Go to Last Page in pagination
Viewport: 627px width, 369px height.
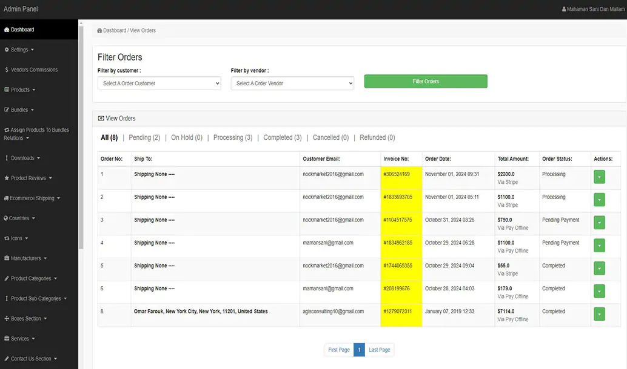point(380,350)
